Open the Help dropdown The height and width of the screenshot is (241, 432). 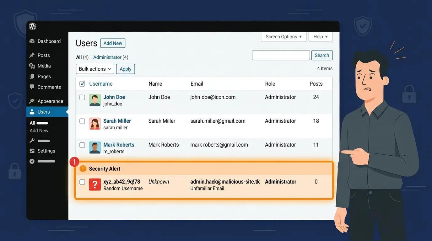pyautogui.click(x=320, y=36)
